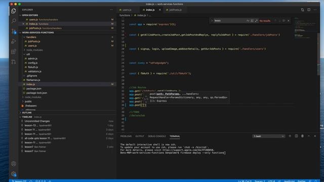Open users.js in handlers folder
324x182 pixels.
32,45
